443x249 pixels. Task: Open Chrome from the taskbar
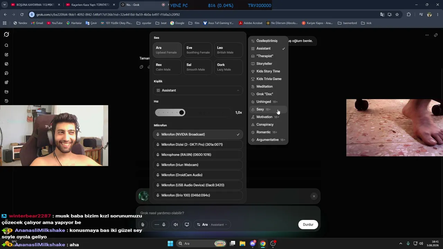tap(263, 243)
